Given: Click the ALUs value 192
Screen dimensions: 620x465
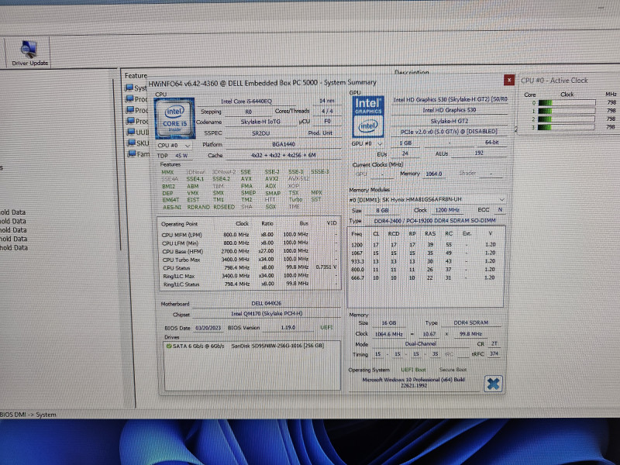Looking at the screenshot, I should pyautogui.click(x=478, y=153).
